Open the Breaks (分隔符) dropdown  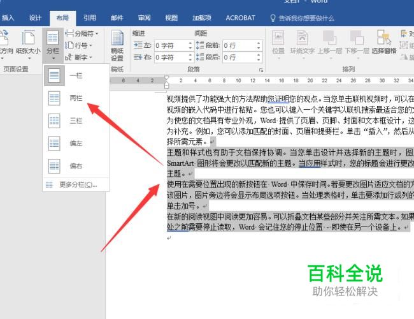click(82, 34)
